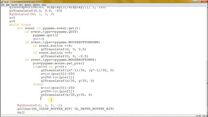208x117 pixels.
Task: Click the 'Ln: 64' status bar entry
Action: click(x=198, y=116)
